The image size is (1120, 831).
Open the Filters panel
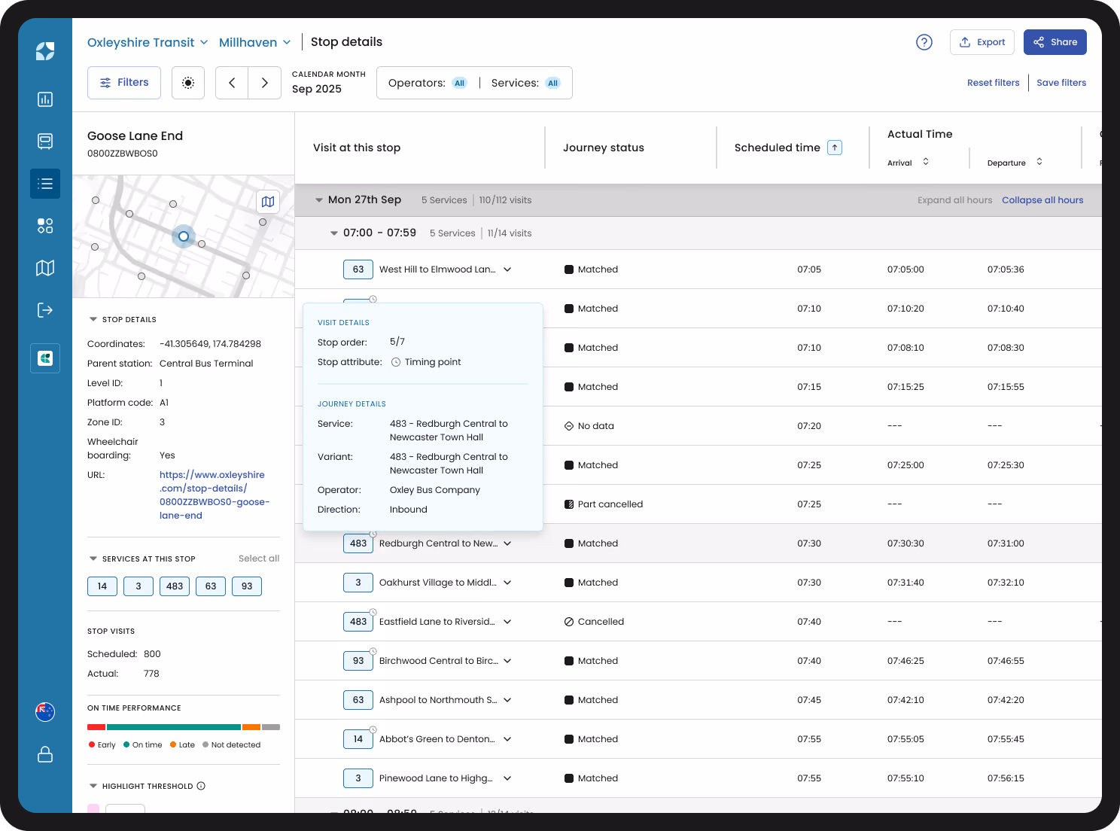click(x=124, y=83)
